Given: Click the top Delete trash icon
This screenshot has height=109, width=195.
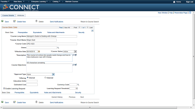Looking at the screenshot, I should point(36,21).
